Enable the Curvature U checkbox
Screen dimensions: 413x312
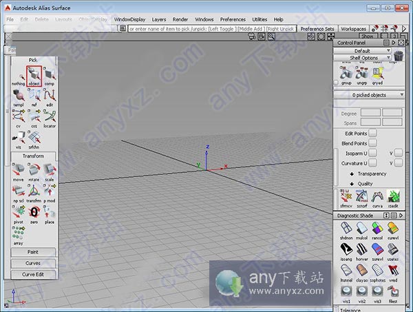[372, 163]
